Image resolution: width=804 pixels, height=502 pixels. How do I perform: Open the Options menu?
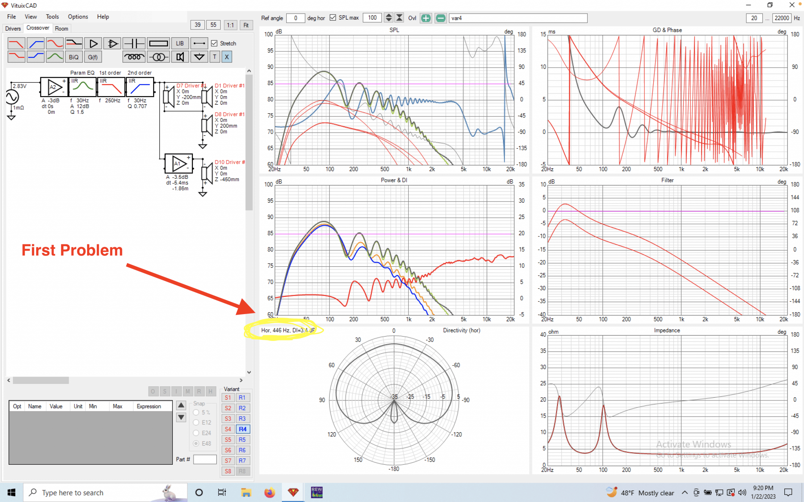tap(78, 16)
